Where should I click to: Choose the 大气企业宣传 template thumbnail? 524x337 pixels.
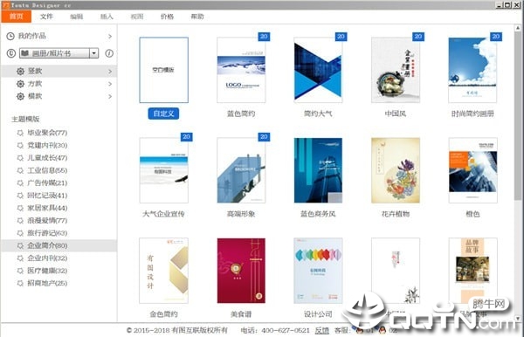point(164,170)
